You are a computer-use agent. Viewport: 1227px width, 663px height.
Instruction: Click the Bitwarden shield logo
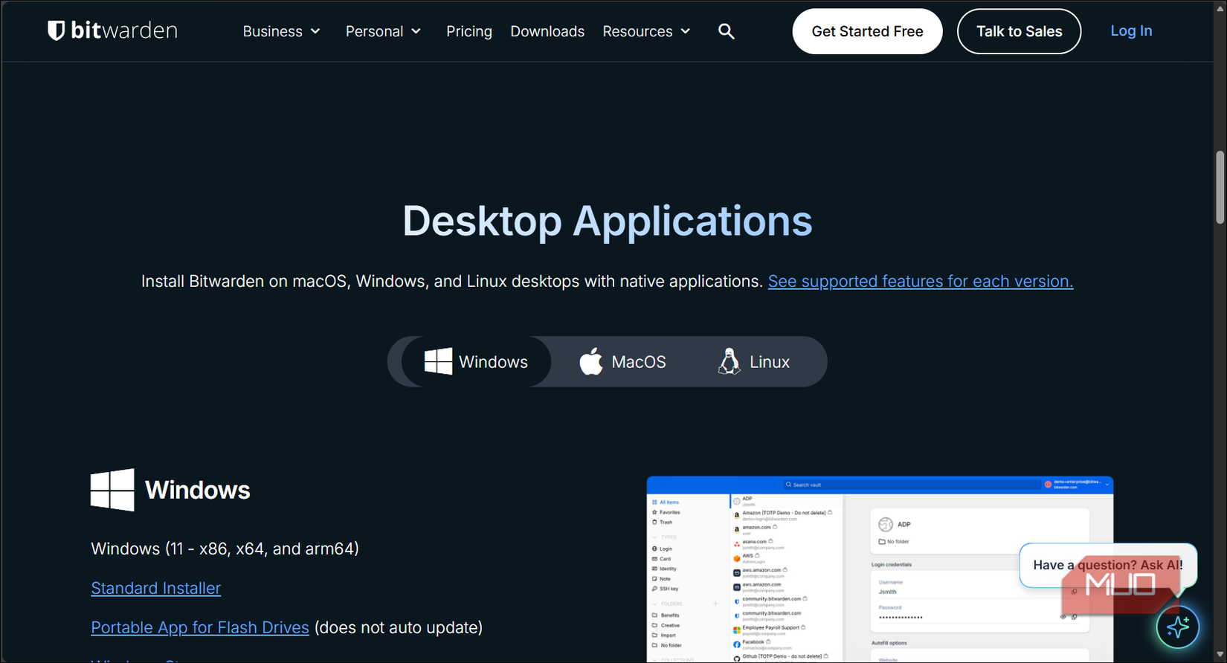[57, 30]
